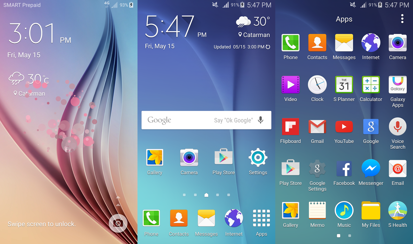Click inside the Google search bar

pyautogui.click(x=206, y=120)
